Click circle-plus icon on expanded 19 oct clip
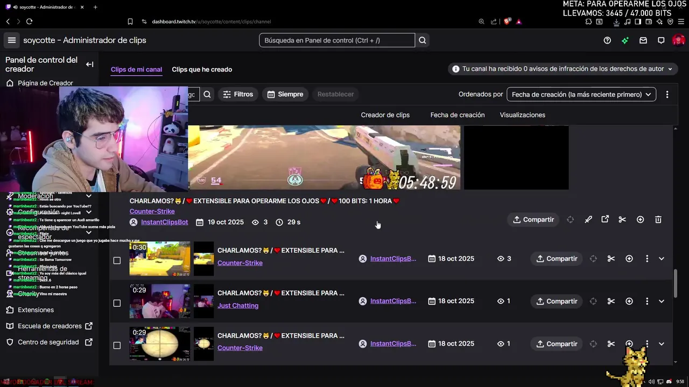 tap(640, 219)
